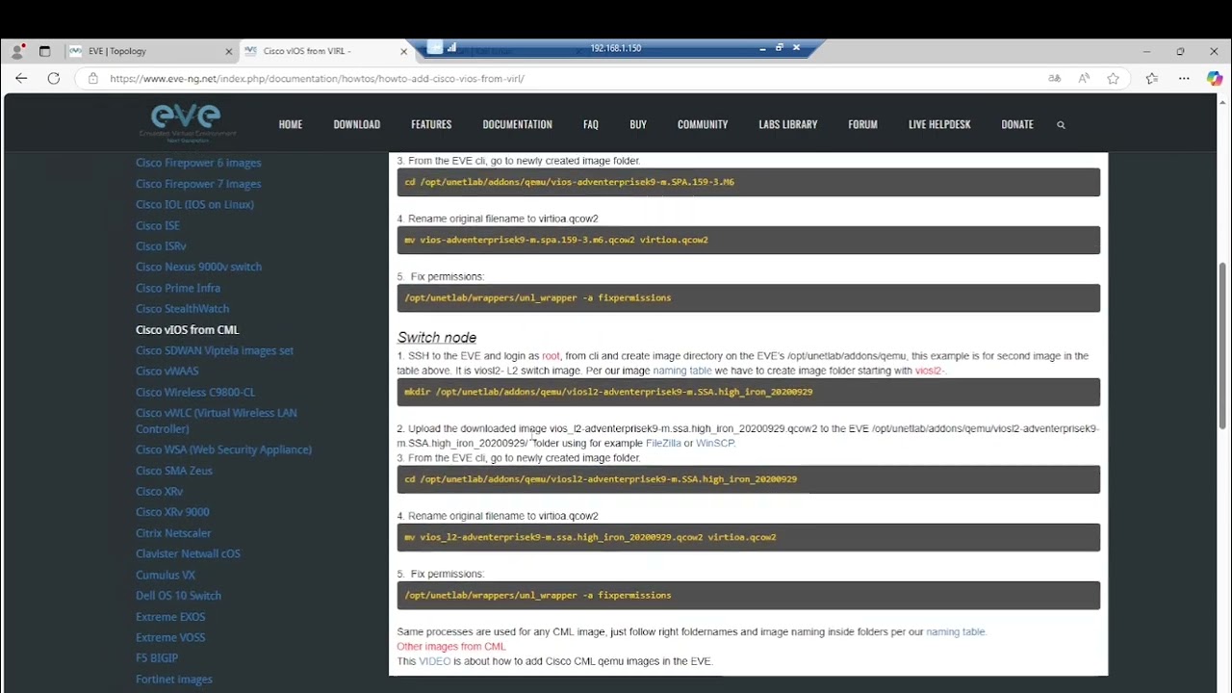The width and height of the screenshot is (1232, 693).
Task: View site information padlock icon
Action: click(x=92, y=79)
